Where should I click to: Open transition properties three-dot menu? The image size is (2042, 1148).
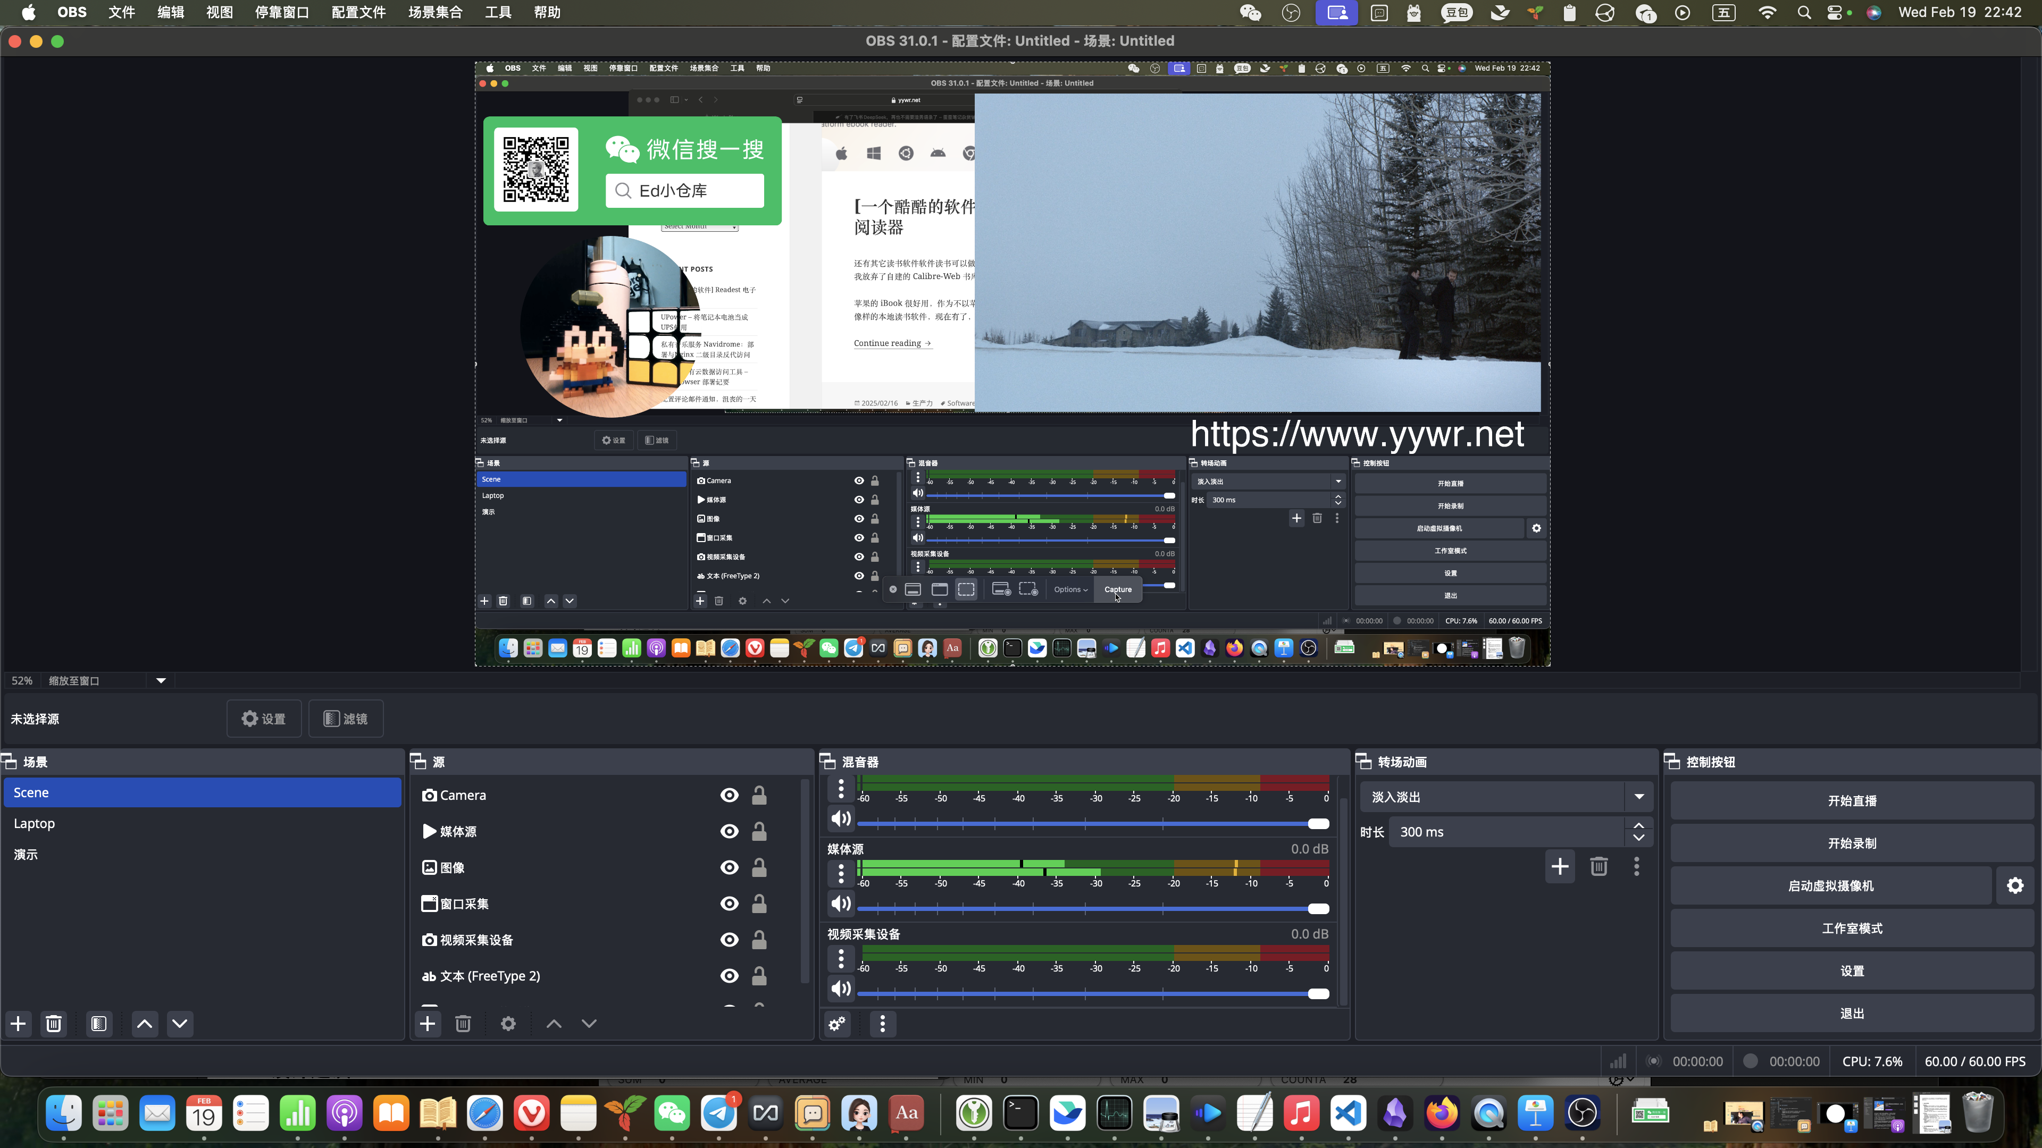pos(1637,867)
